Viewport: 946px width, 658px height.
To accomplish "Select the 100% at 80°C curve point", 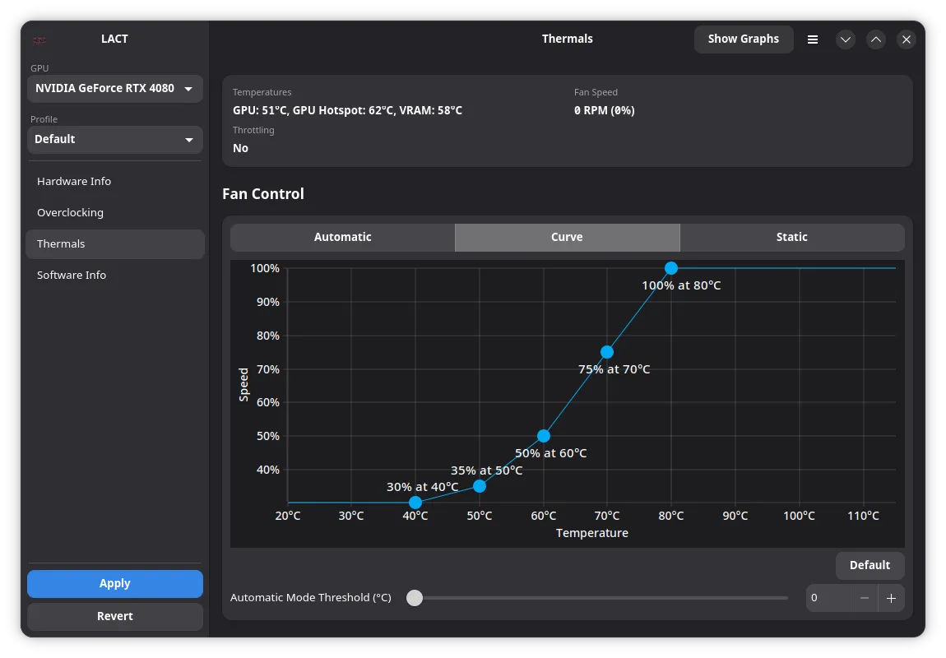I will tap(671, 268).
